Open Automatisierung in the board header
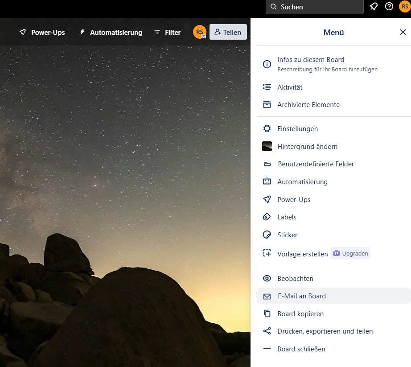 [x=111, y=32]
